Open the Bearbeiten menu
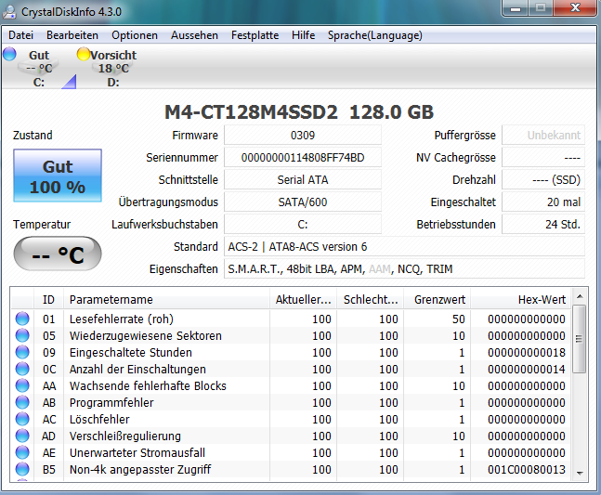Screen dimensions: 601x495 click(72, 35)
